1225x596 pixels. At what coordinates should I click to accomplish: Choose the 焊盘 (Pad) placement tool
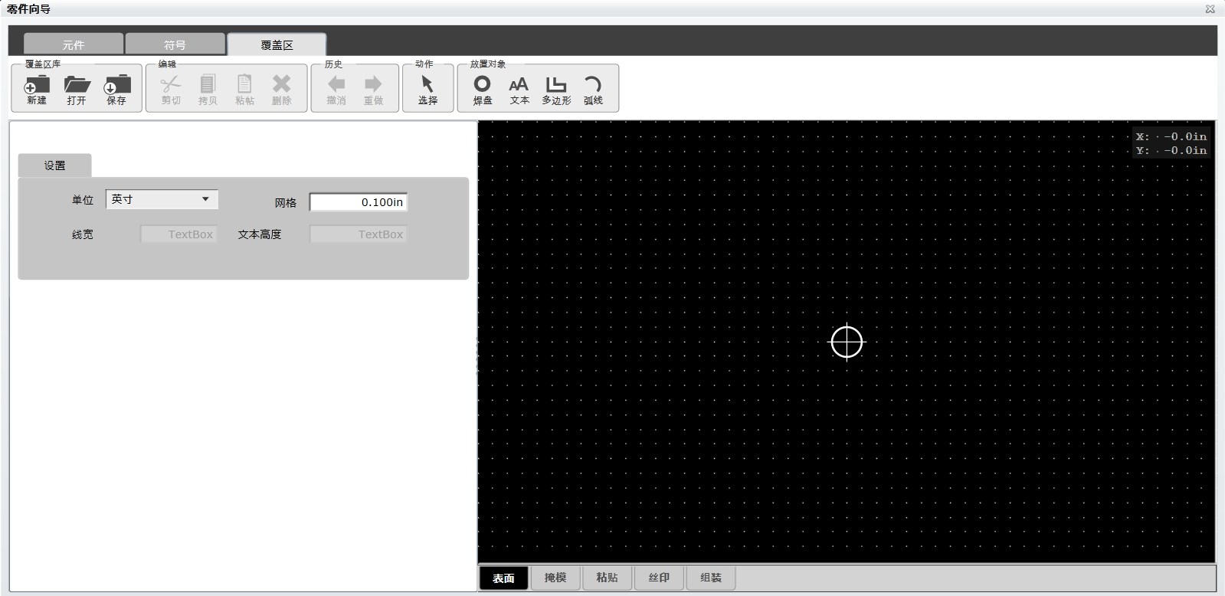[x=483, y=90]
